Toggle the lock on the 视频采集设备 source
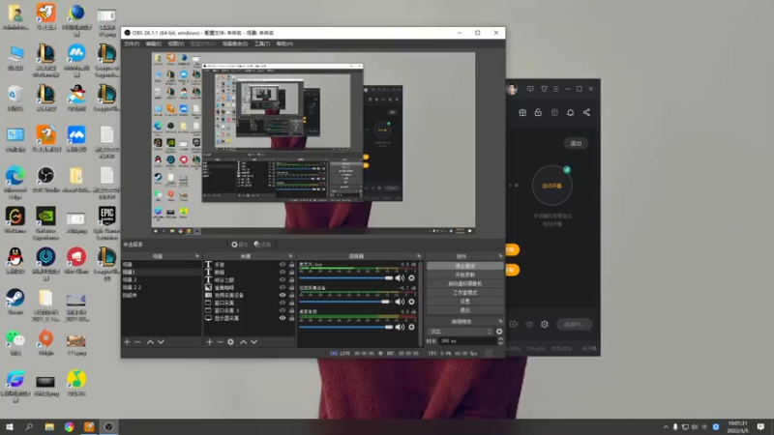Screen dimensions: 774x435 pos(291,295)
